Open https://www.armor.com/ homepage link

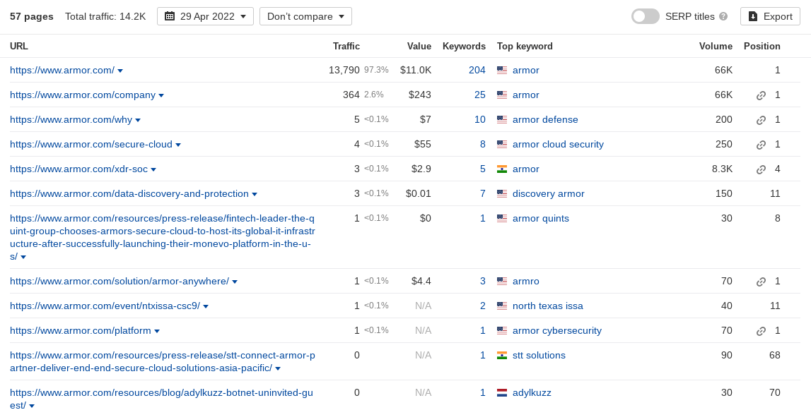pyautogui.click(x=62, y=71)
